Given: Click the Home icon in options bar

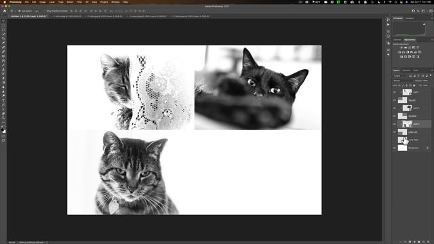Looking at the screenshot, I should (x=5, y=11).
